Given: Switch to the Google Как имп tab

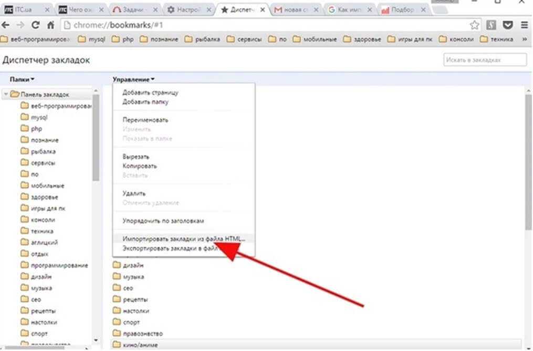Looking at the screenshot, I should [x=350, y=10].
